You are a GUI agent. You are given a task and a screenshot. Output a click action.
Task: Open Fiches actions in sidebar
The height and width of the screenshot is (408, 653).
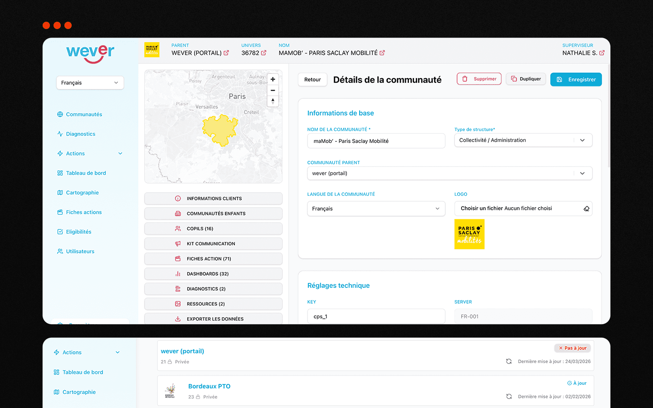pos(83,212)
